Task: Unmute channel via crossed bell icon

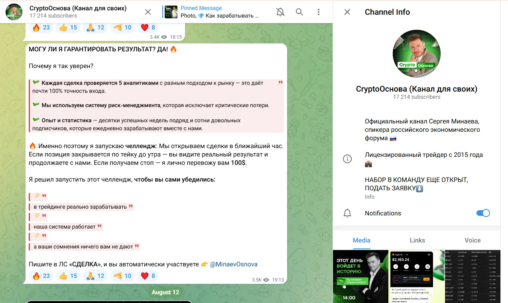Action: click(280, 12)
